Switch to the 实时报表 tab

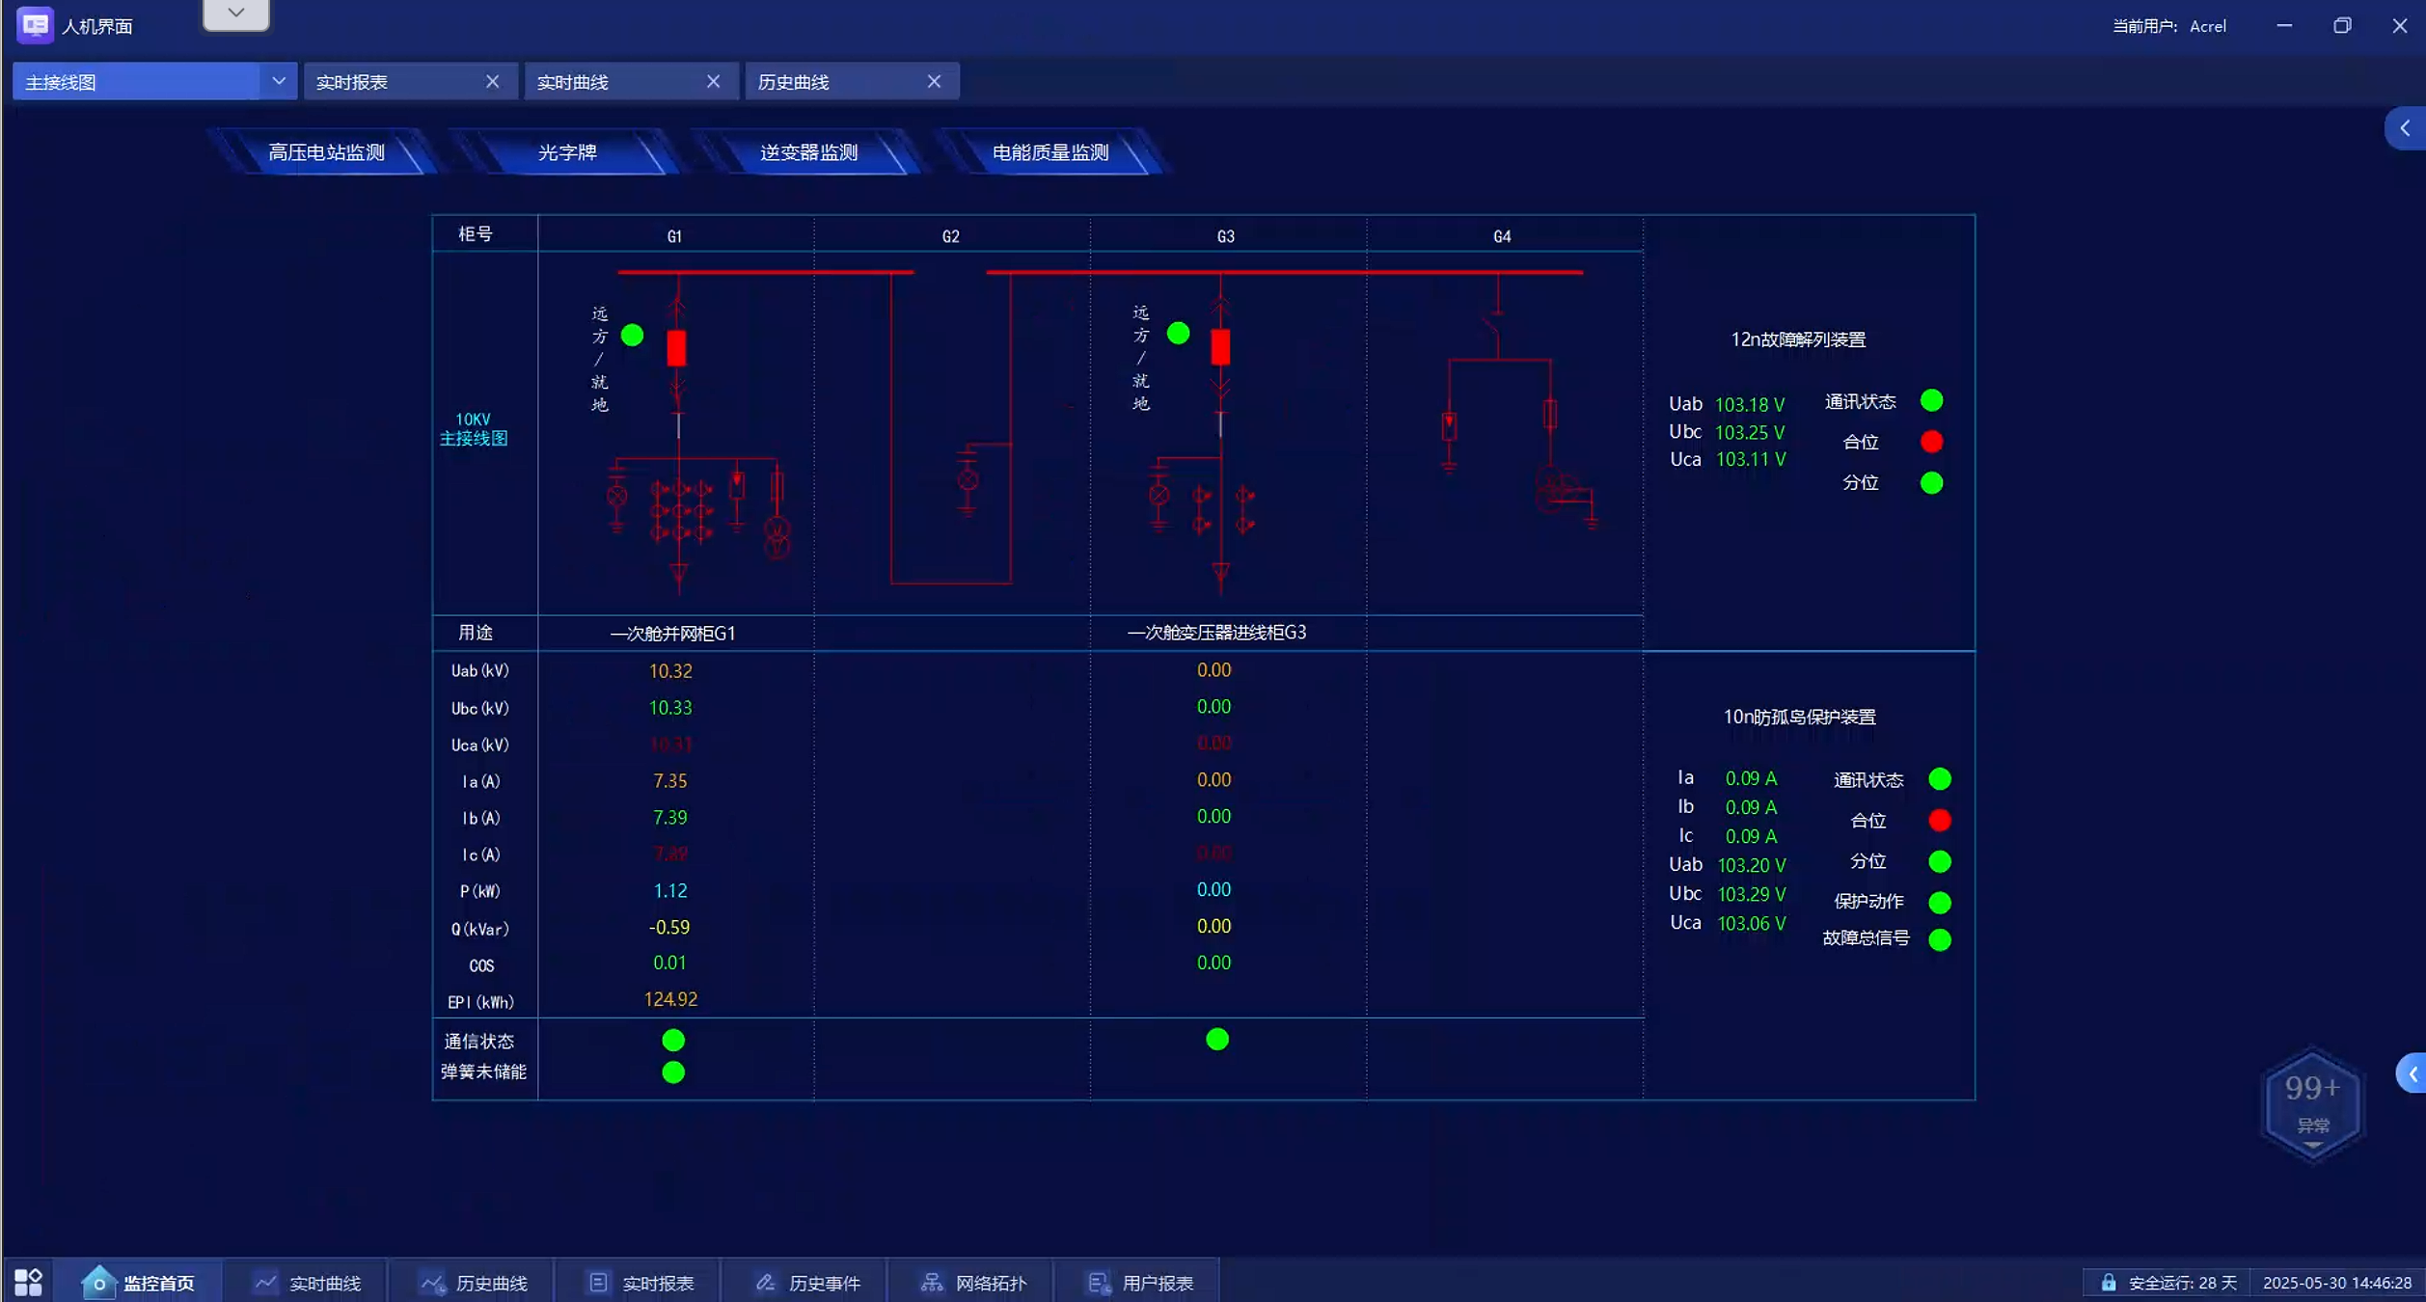tap(386, 82)
